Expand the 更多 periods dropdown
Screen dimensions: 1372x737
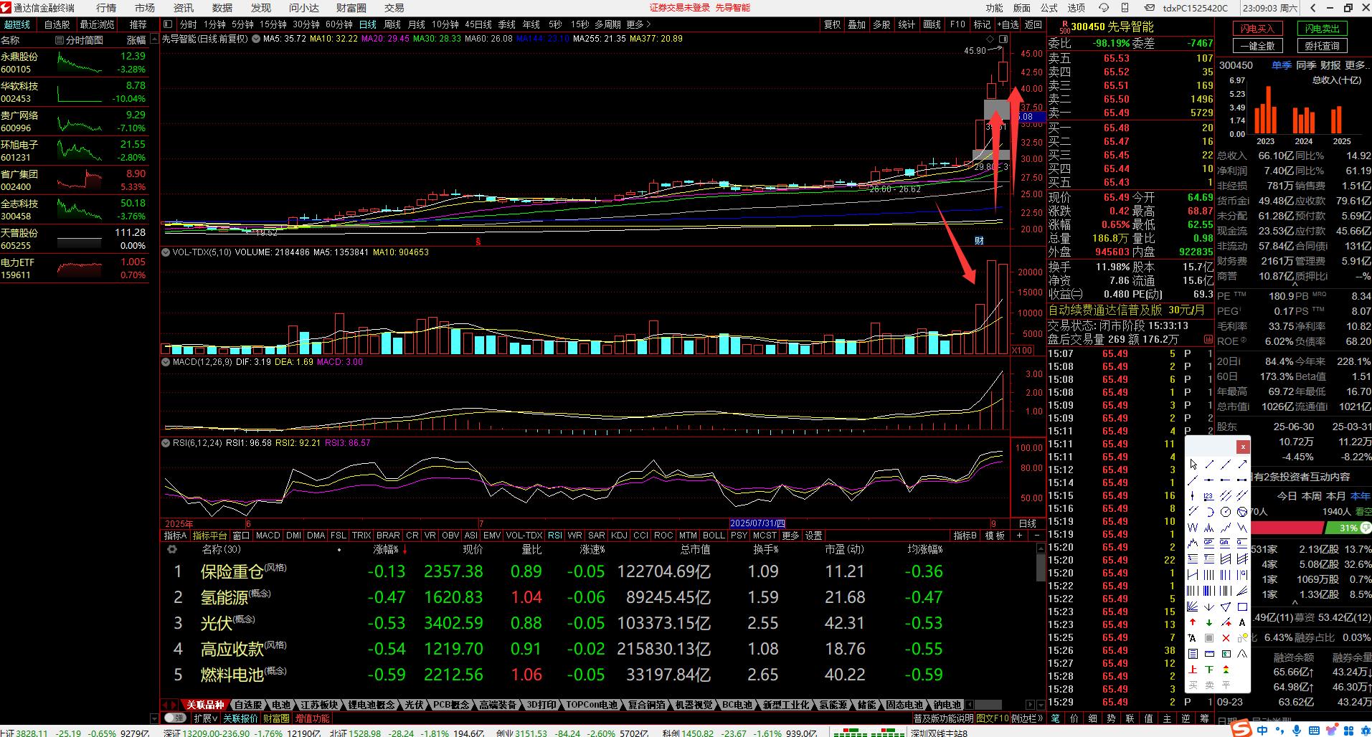638,24
